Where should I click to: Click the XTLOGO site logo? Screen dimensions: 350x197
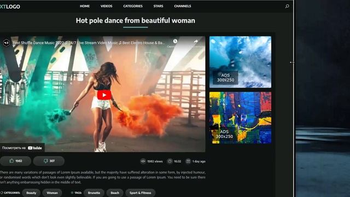coord(10,7)
